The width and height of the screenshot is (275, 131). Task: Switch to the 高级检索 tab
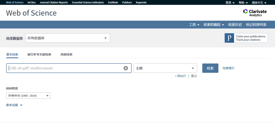click(66, 54)
